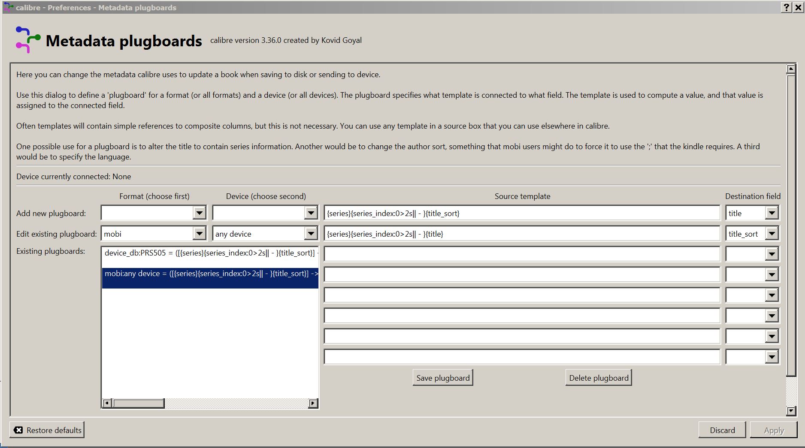Click the 'Format (choose first)' label
805x448 pixels.
pyautogui.click(x=154, y=196)
